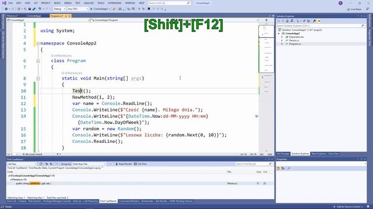Open the Group by Path then File dropdown
This screenshot has height=209, width=373.
click(89, 164)
